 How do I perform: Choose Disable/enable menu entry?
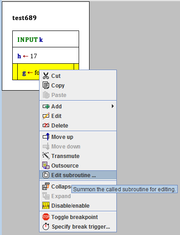click(x=78, y=206)
